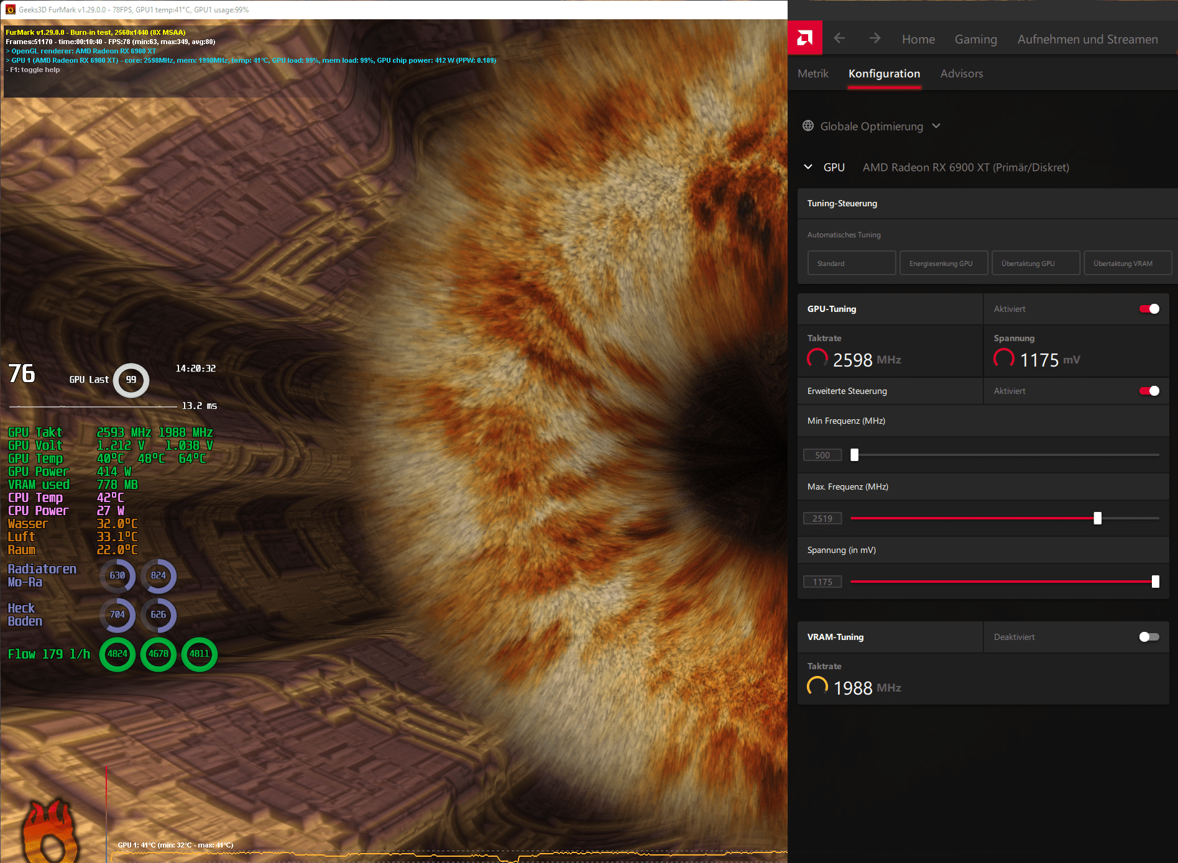
Task: Click the radiator fan gauge reading 630
Action: (117, 575)
